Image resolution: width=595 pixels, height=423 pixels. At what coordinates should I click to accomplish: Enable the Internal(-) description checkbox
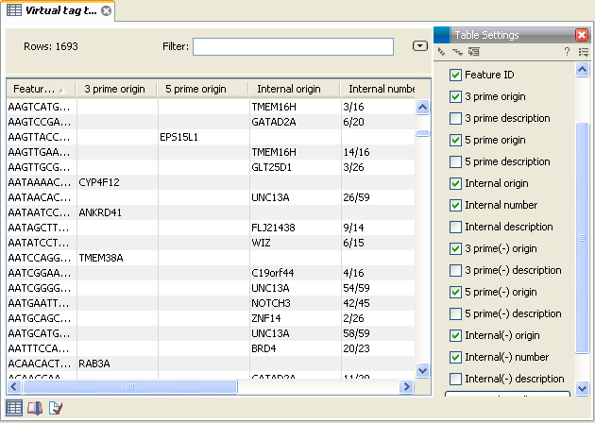(455, 379)
